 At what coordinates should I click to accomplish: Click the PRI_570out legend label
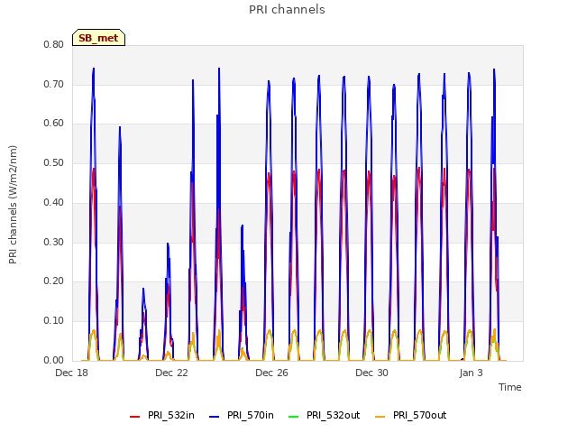pos(419,415)
